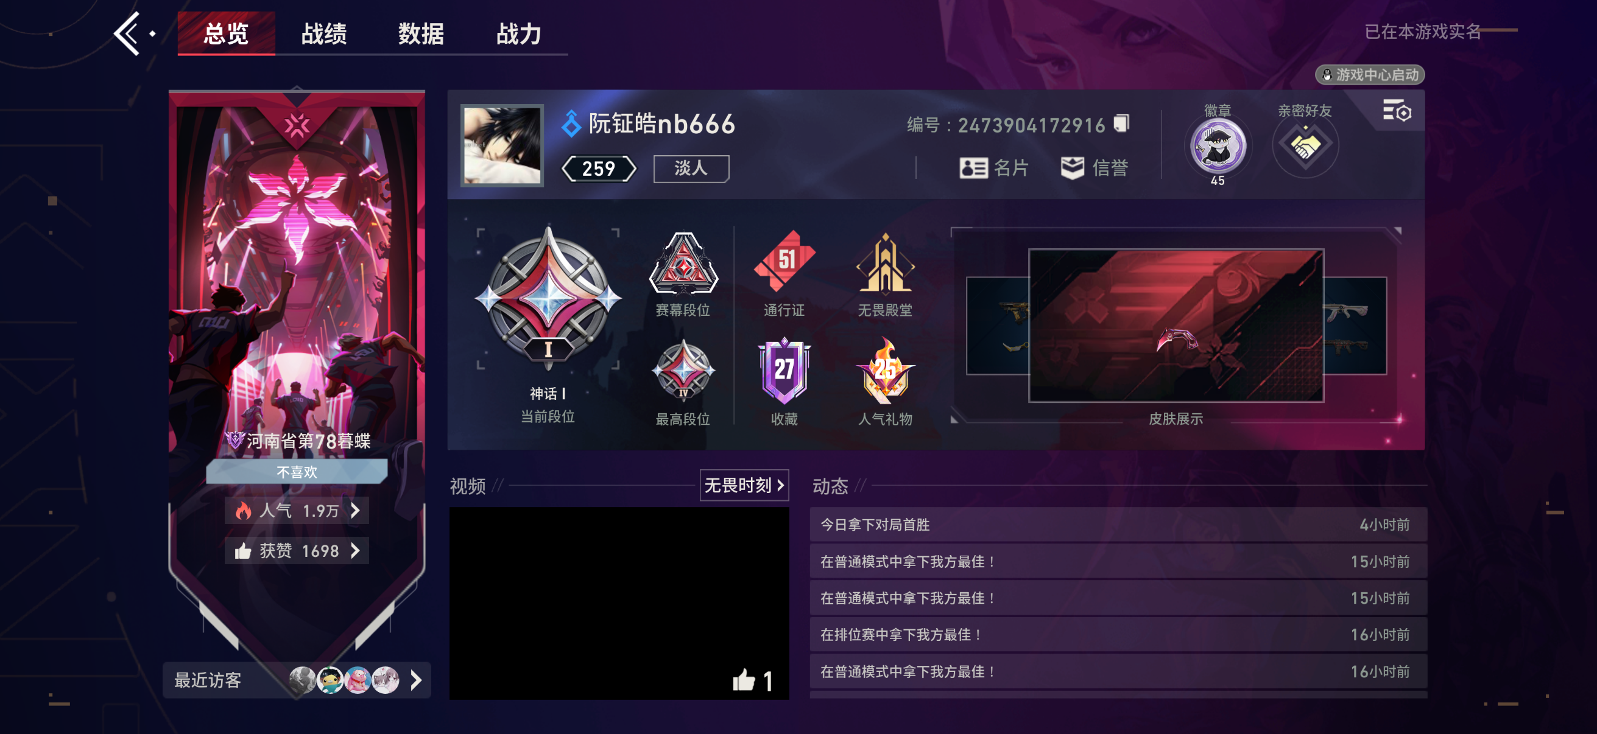Viewport: 1597px width, 734px height.
Task: Click the 不喜欢 signature button
Action: [x=297, y=472]
